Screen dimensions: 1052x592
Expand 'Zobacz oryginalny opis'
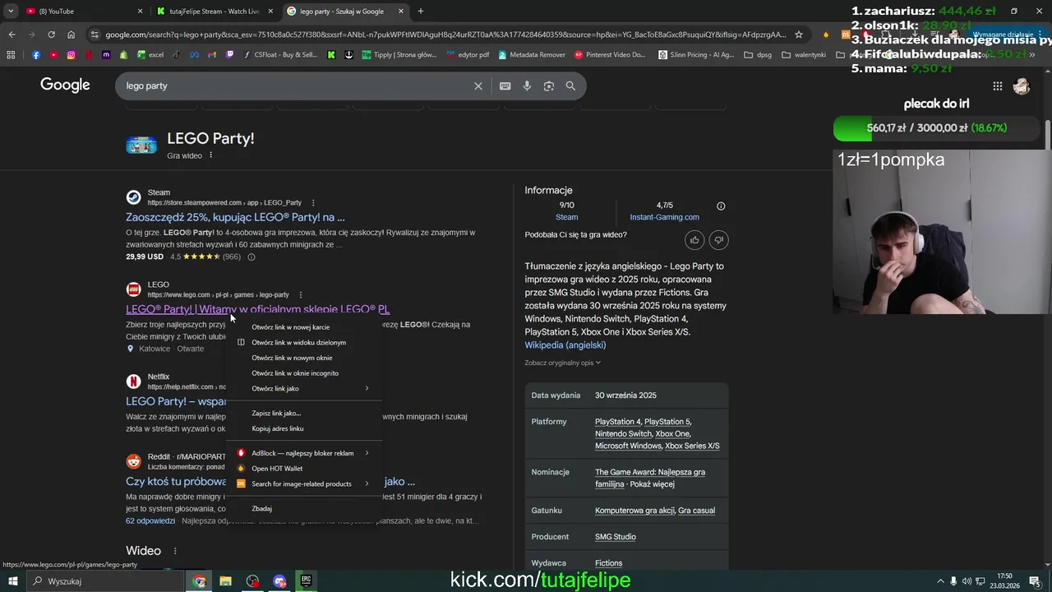(x=562, y=363)
